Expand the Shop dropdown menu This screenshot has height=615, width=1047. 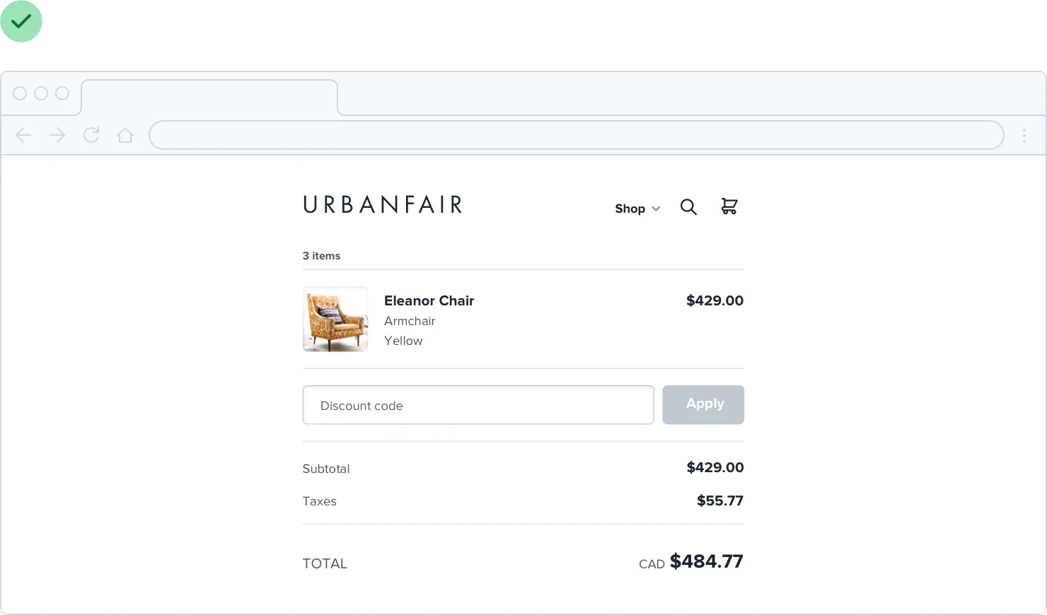pos(630,209)
